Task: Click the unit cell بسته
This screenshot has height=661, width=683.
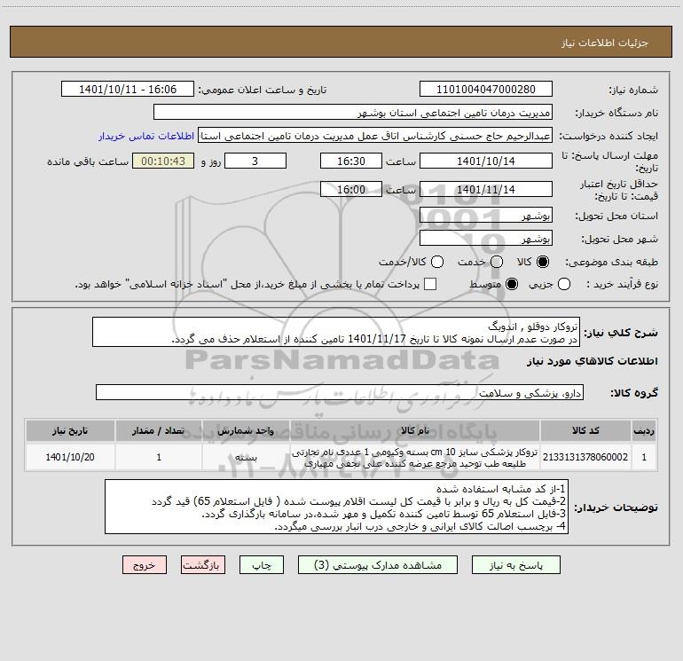Action: pyautogui.click(x=246, y=458)
